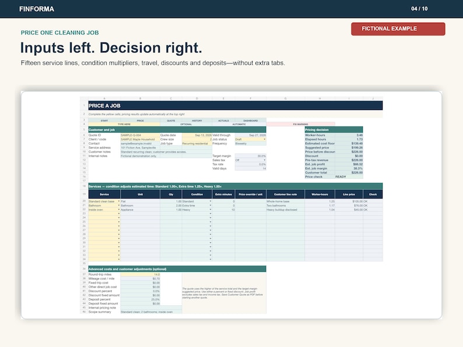Go to the DASHBOARD navigation link
The height and width of the screenshot is (347, 463).
tap(250, 121)
